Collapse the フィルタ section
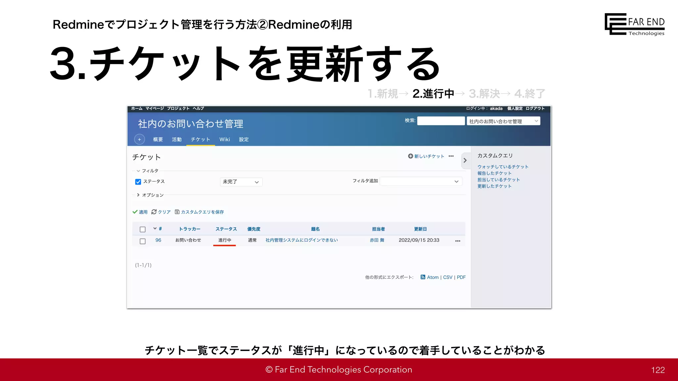678x381 pixels. pos(148,171)
